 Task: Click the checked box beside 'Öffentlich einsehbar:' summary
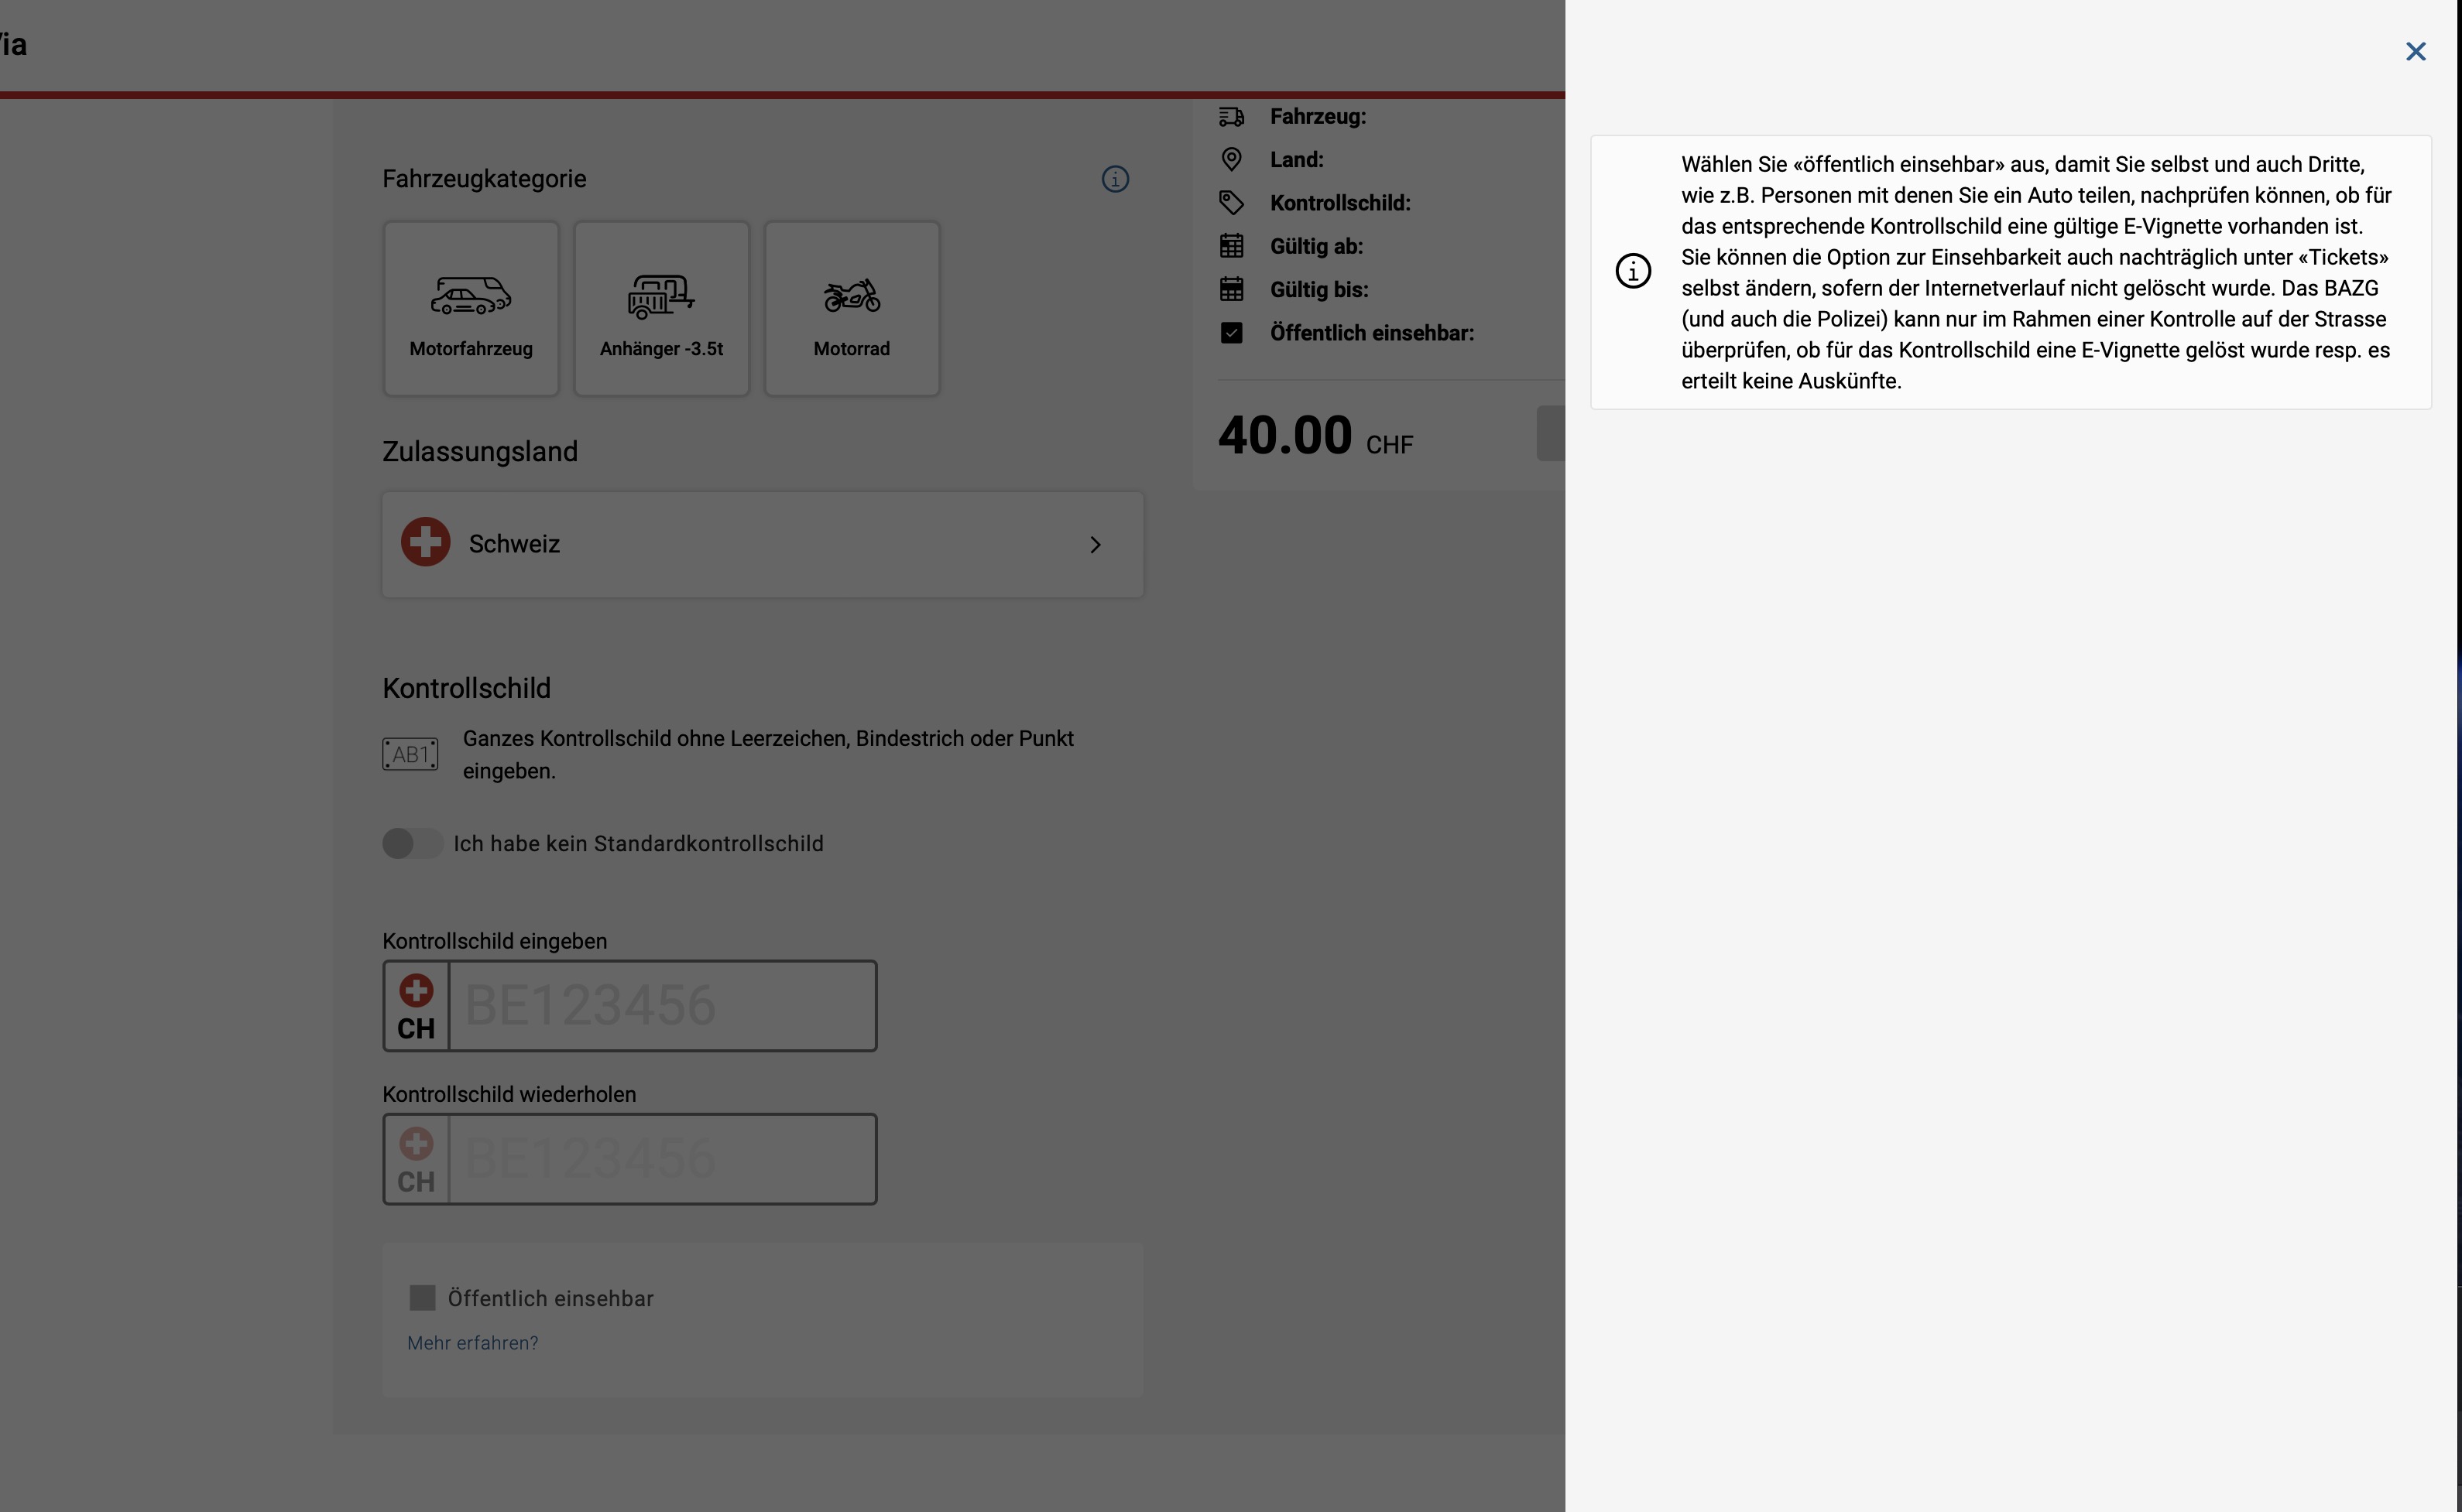coord(1232,333)
